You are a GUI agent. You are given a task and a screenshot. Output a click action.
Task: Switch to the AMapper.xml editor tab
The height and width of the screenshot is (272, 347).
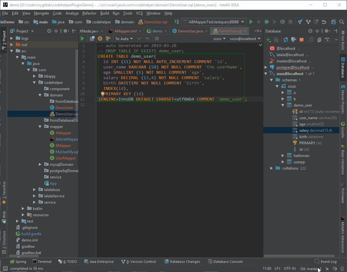pyautogui.click(x=125, y=31)
